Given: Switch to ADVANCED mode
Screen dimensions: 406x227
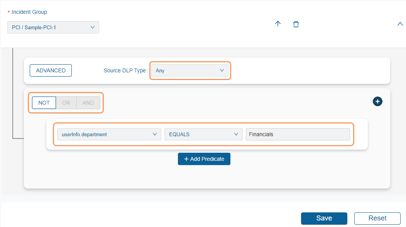Looking at the screenshot, I should [51, 70].
